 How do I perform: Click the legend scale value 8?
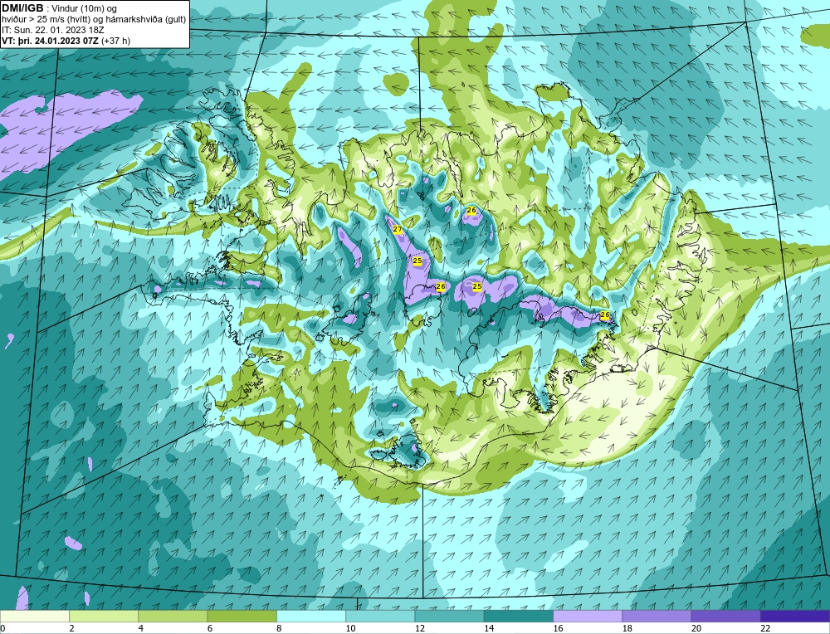coord(279,628)
